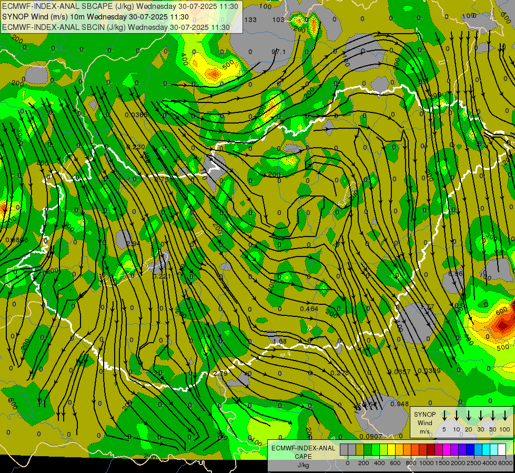Click the ECMWF-INDEX-ANAL CAPE legend label
This screenshot has height=473, width=515.
[x=303, y=453]
